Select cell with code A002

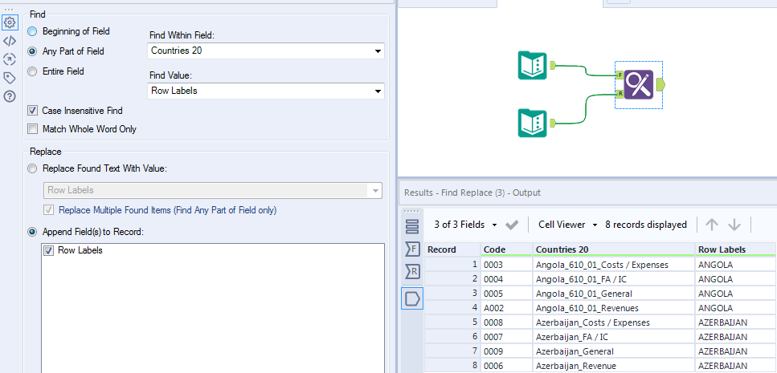click(x=506, y=308)
